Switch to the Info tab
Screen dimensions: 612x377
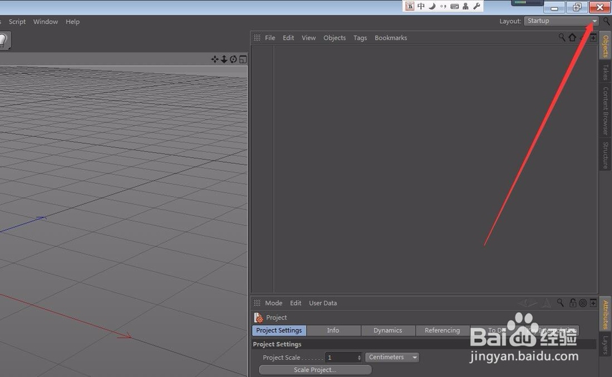click(334, 330)
